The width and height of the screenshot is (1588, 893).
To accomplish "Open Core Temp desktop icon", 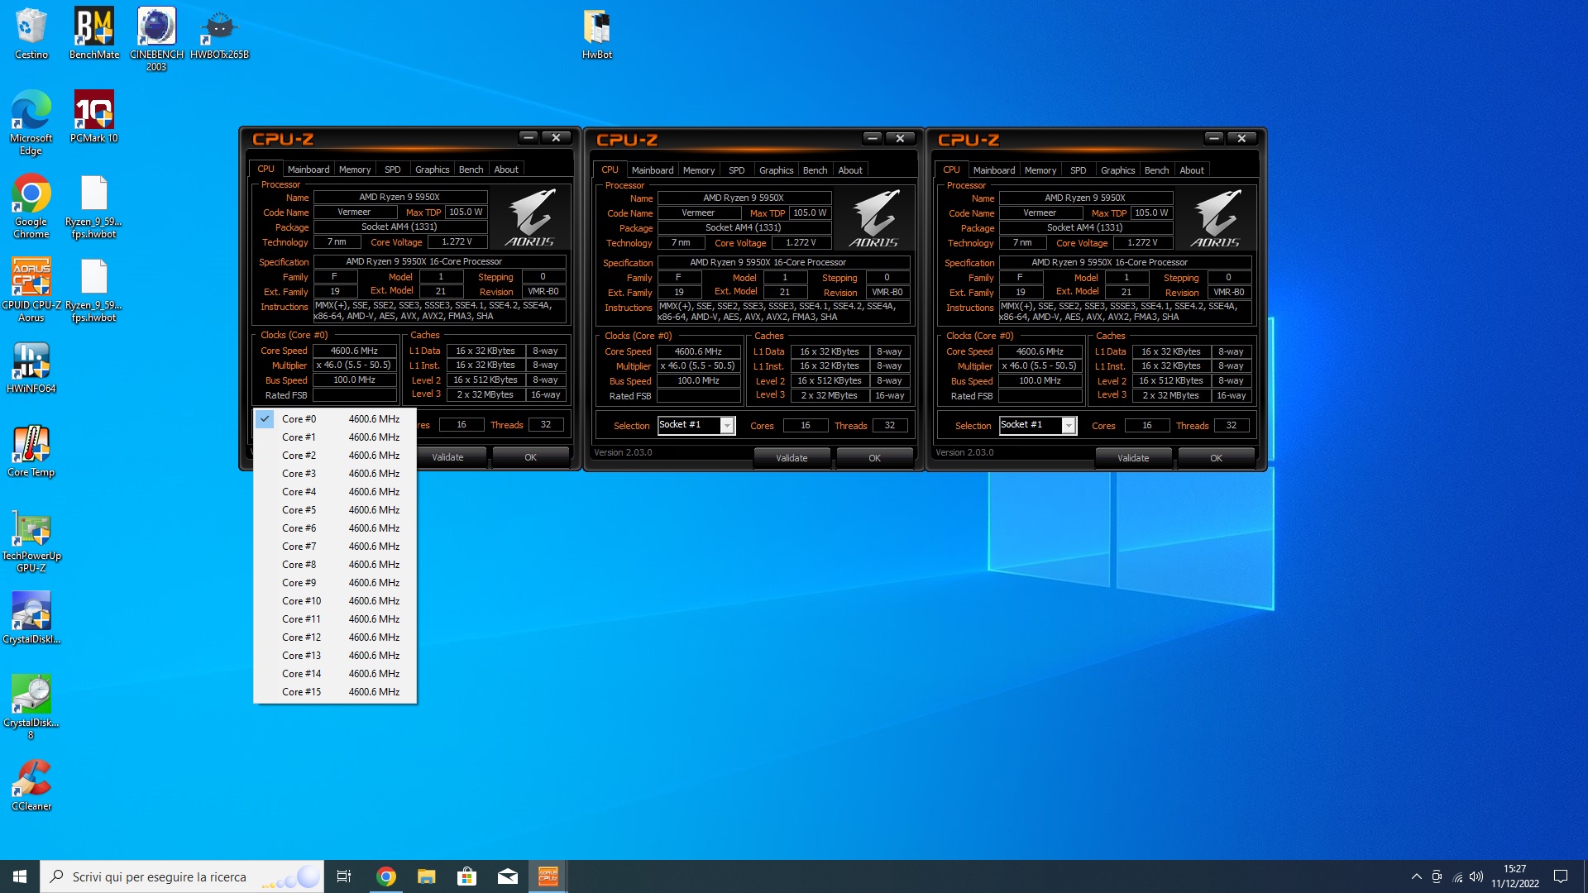I will [x=31, y=451].
